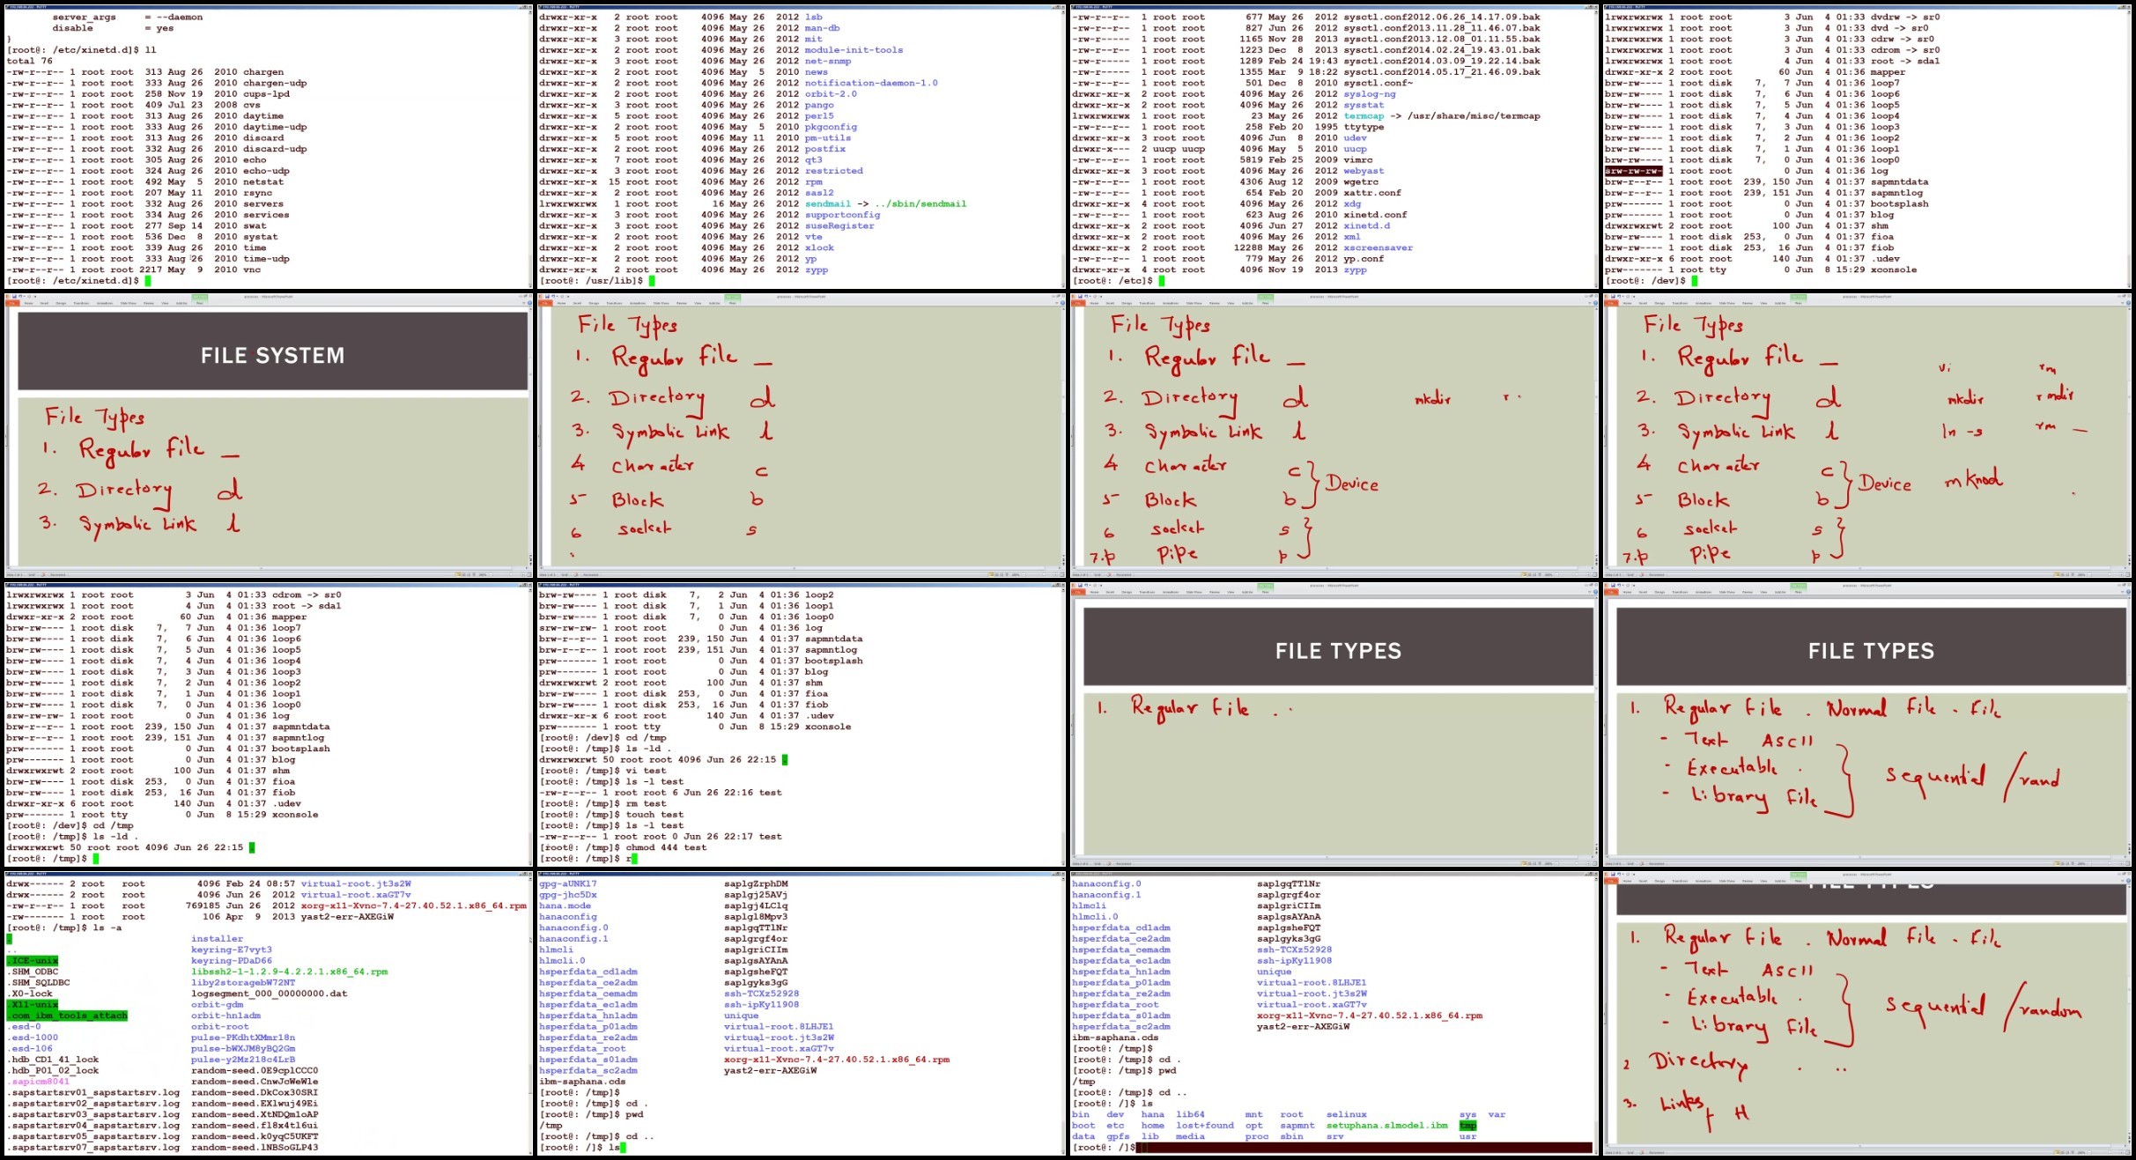Click the '../sbin/sendmail' link target
This screenshot has height=1160, width=2136.
[920, 204]
